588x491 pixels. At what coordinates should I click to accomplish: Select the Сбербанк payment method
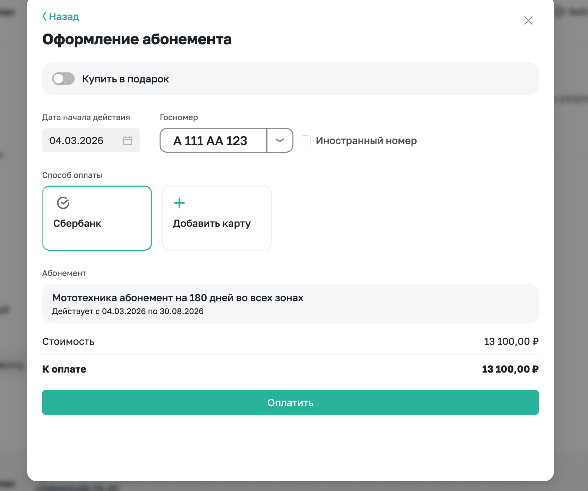[x=97, y=218]
